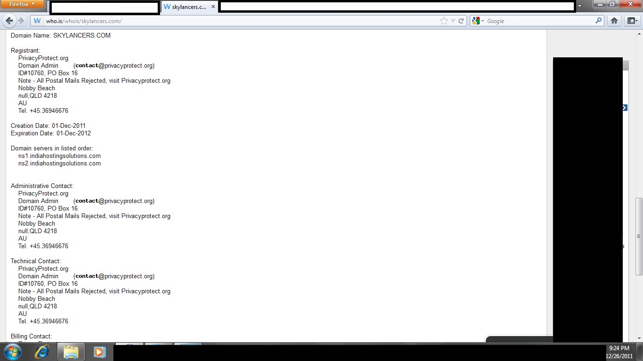Open the orange Firefox menu button
Viewport: 643px width, 361px height.
[x=22, y=4]
